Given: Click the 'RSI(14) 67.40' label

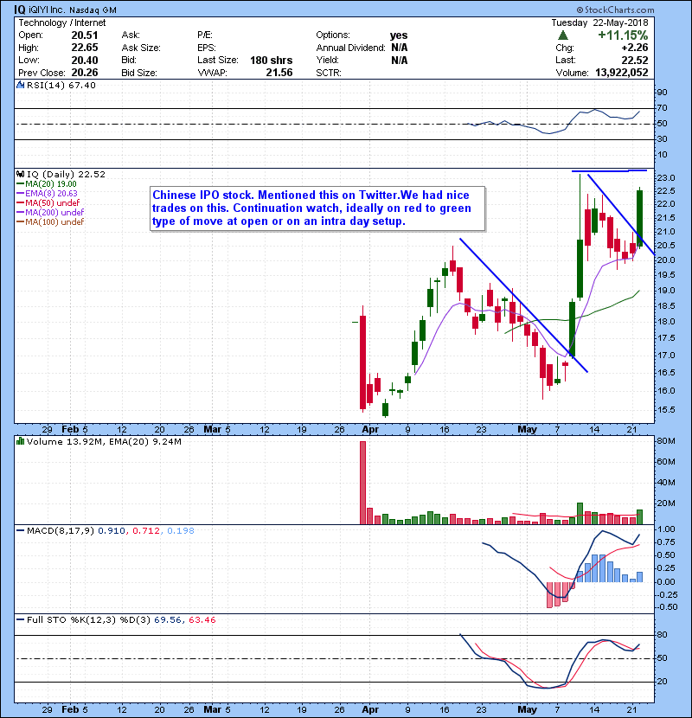Looking at the screenshot, I should point(61,85).
